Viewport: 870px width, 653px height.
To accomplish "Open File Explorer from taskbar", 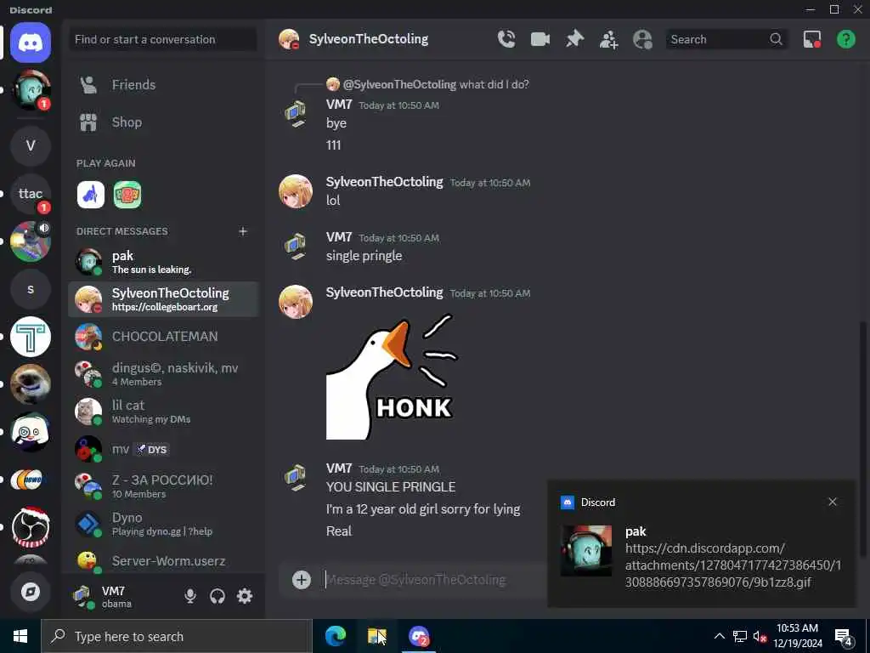I will coord(376,636).
